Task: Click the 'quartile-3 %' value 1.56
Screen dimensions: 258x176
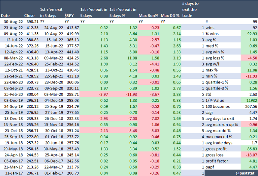Action: click(x=253, y=89)
